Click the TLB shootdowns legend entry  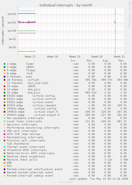[x=18, y=144]
